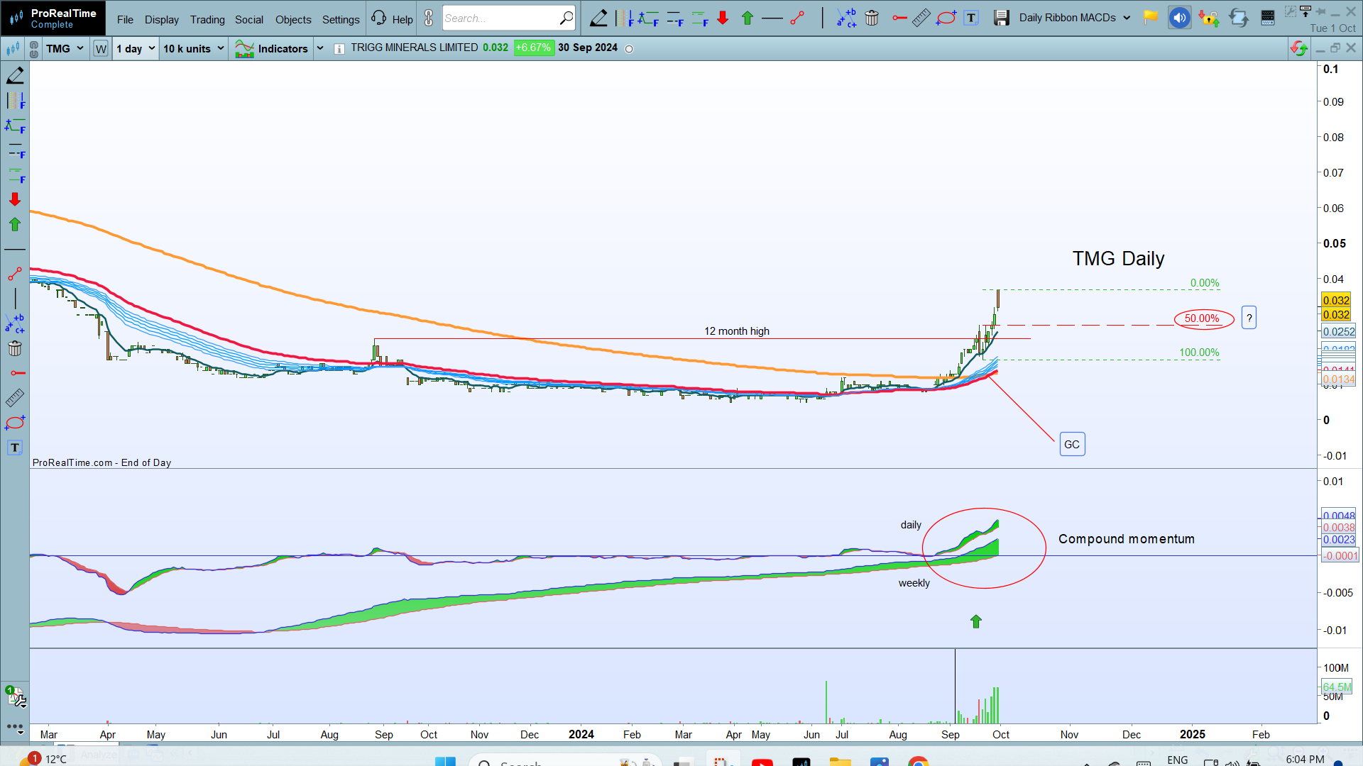The height and width of the screenshot is (766, 1363).
Task: Open the Daily Ribbon MACDs template dropdown
Action: point(1075,18)
